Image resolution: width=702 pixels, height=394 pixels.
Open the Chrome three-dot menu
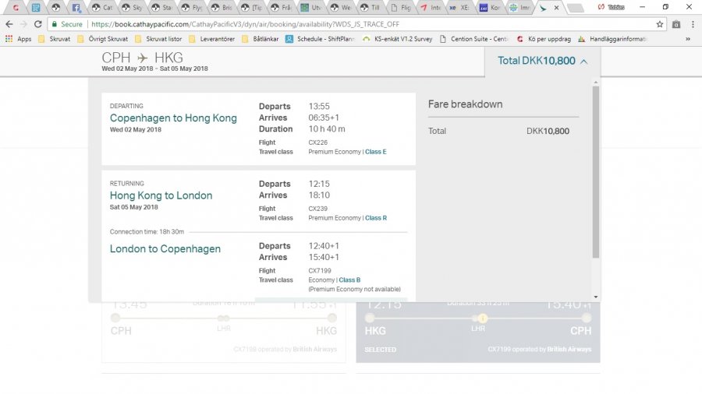click(692, 24)
